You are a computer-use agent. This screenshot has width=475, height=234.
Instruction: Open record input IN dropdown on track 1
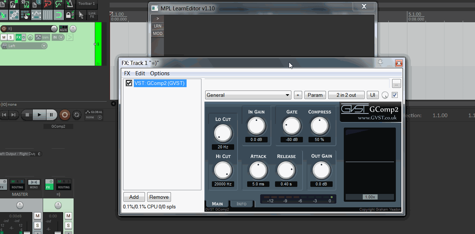click(58, 37)
